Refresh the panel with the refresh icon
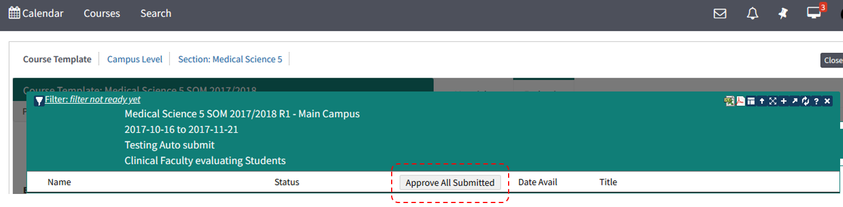Screen dimensions: 843x207 pos(805,101)
